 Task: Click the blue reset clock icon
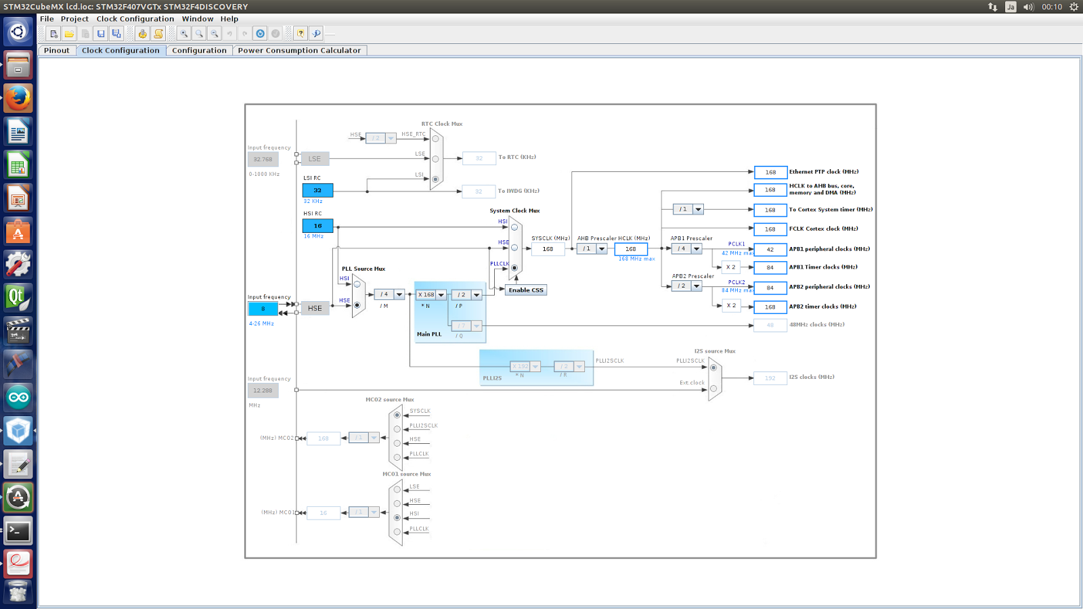(260, 34)
